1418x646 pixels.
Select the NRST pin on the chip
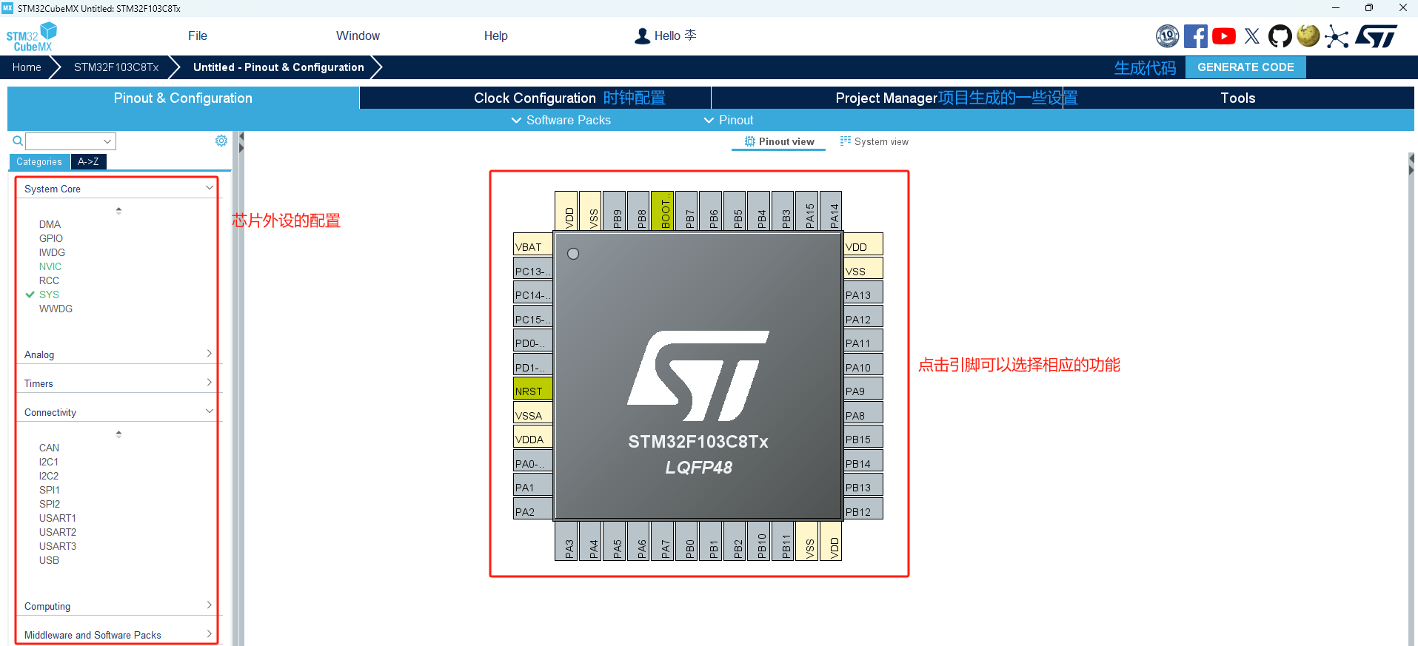click(532, 388)
